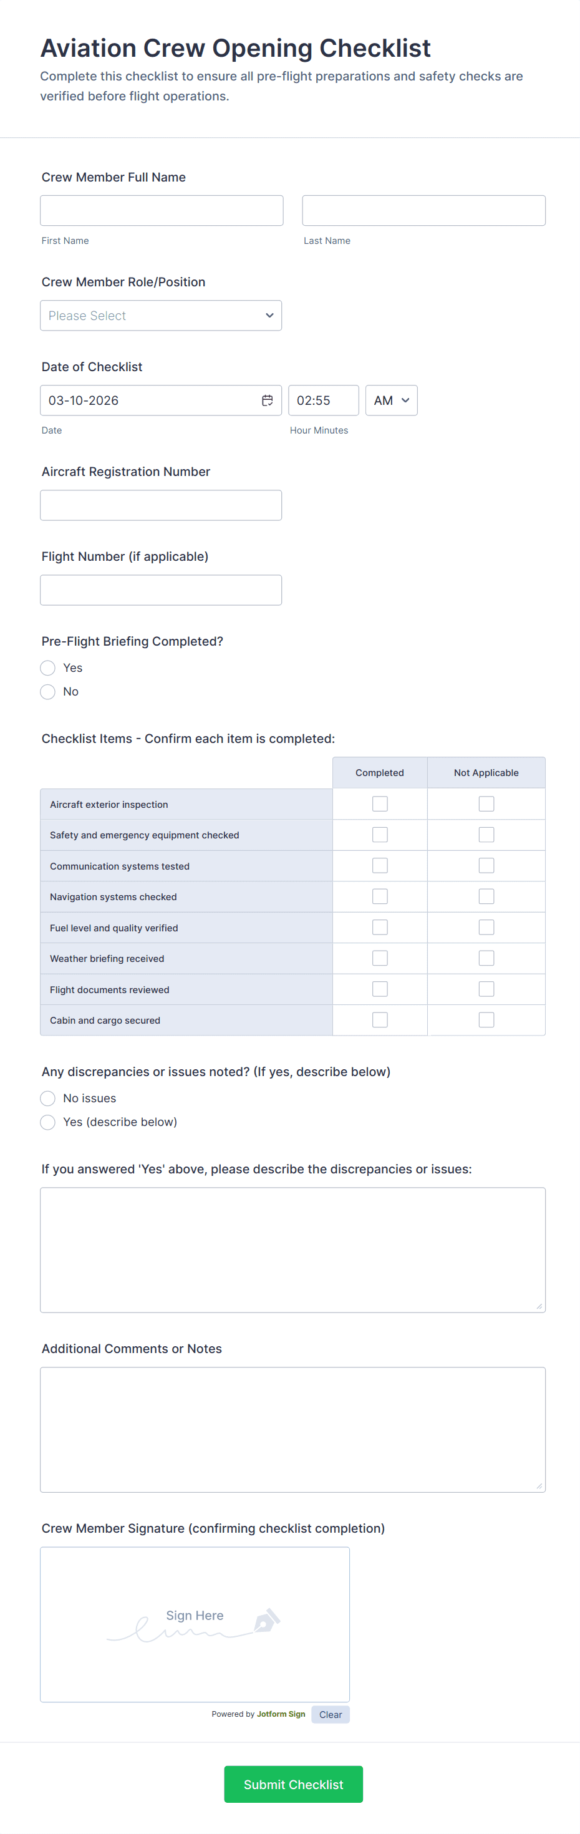The height and width of the screenshot is (1834, 580).
Task: Click the Additional Comments or Notes textarea
Action: coord(292,1429)
